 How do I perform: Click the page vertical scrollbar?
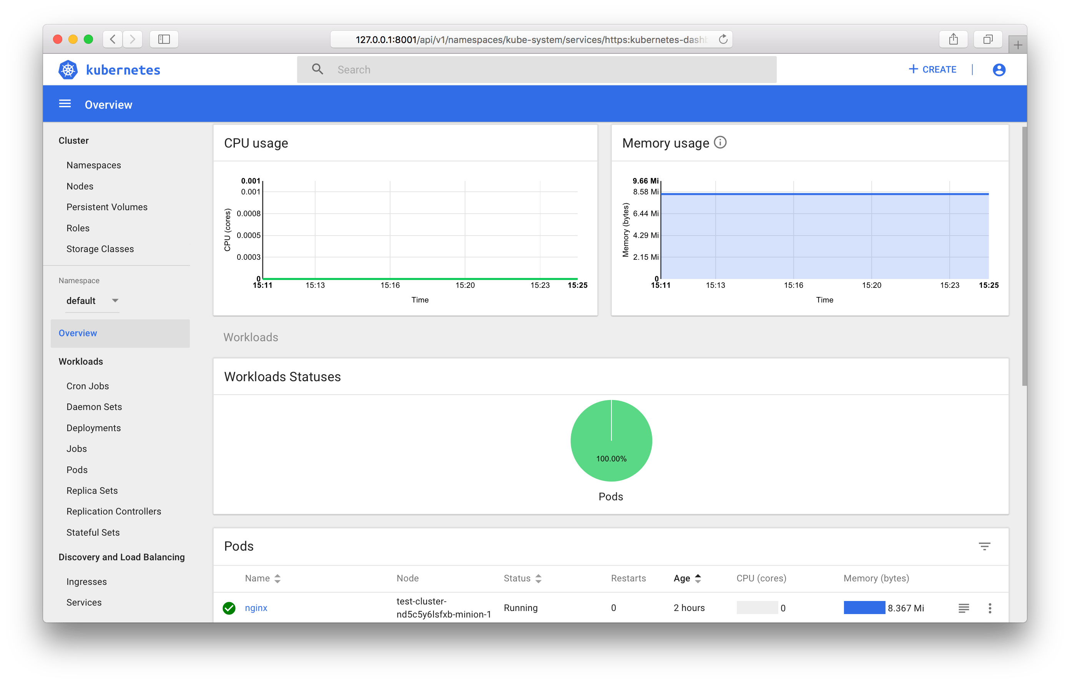[1024, 256]
